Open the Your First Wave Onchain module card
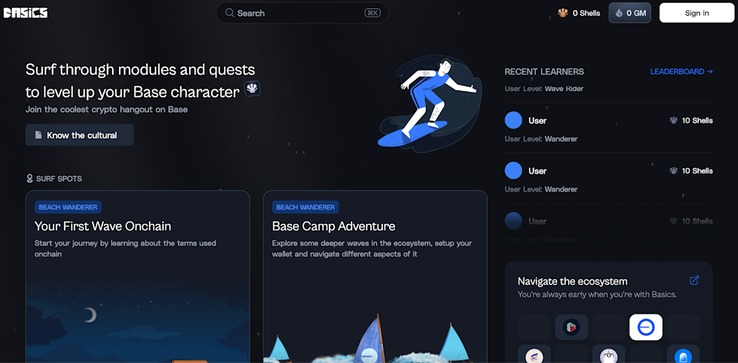Viewport: 738px width, 363px height. [138, 277]
